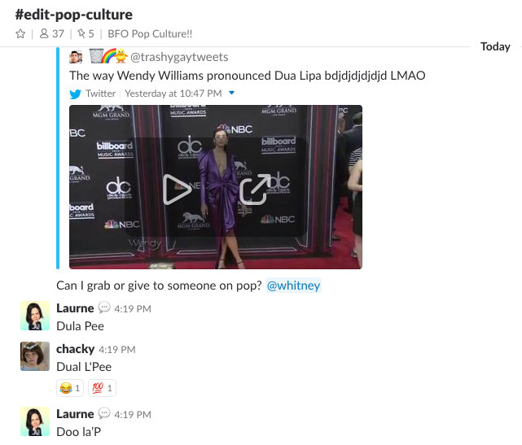The height and width of the screenshot is (445, 522).
Task: Play the embedded Twitter video
Action: pyautogui.click(x=177, y=189)
